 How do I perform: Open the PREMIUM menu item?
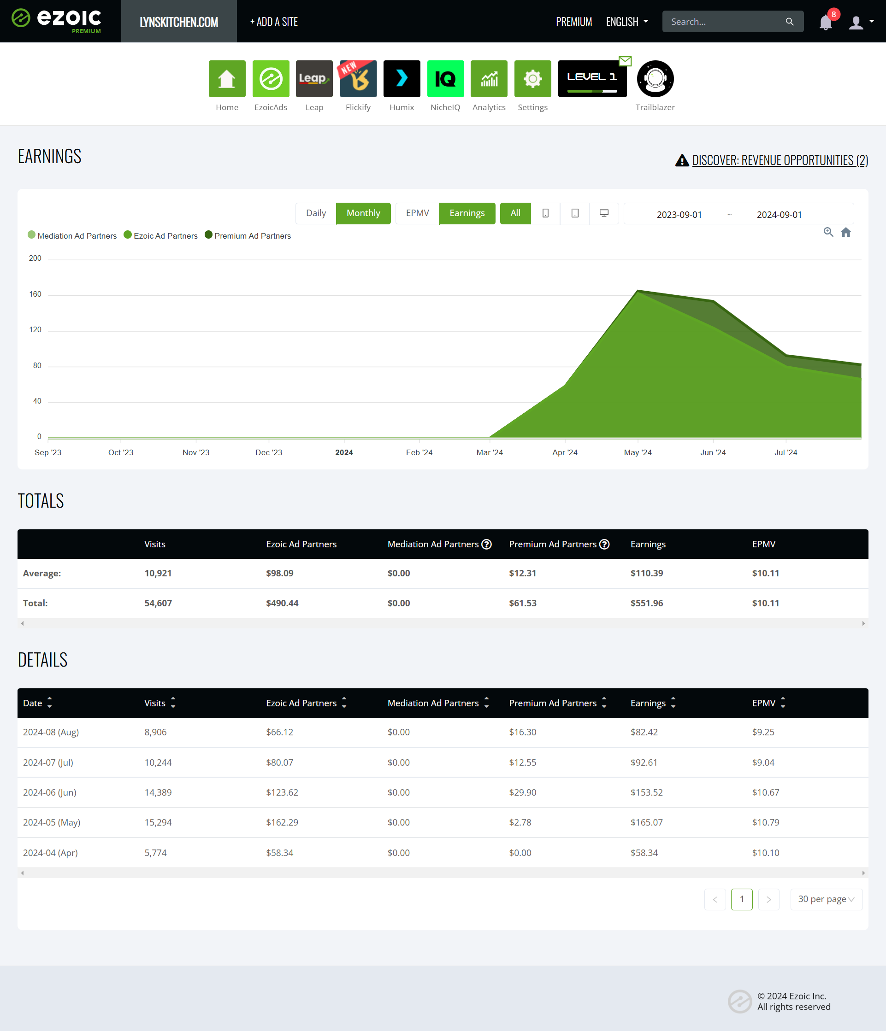[x=574, y=21]
